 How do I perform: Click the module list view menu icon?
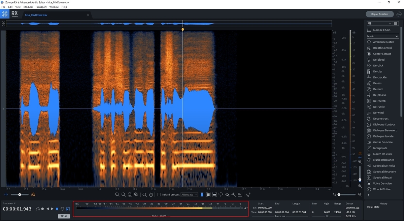pos(396,24)
